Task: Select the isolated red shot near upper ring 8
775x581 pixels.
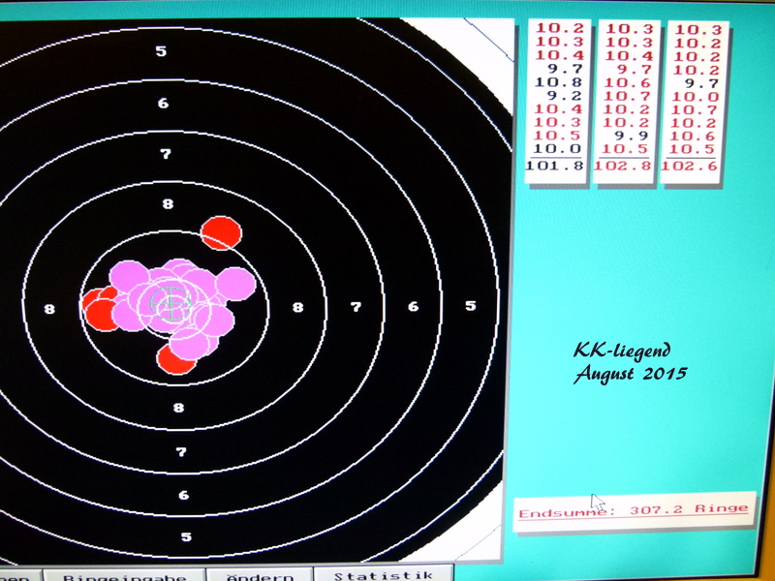Action: [221, 233]
